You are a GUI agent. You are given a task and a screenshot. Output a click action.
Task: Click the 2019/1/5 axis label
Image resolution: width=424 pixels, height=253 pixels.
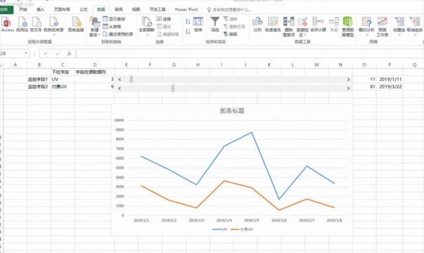tap(252, 221)
